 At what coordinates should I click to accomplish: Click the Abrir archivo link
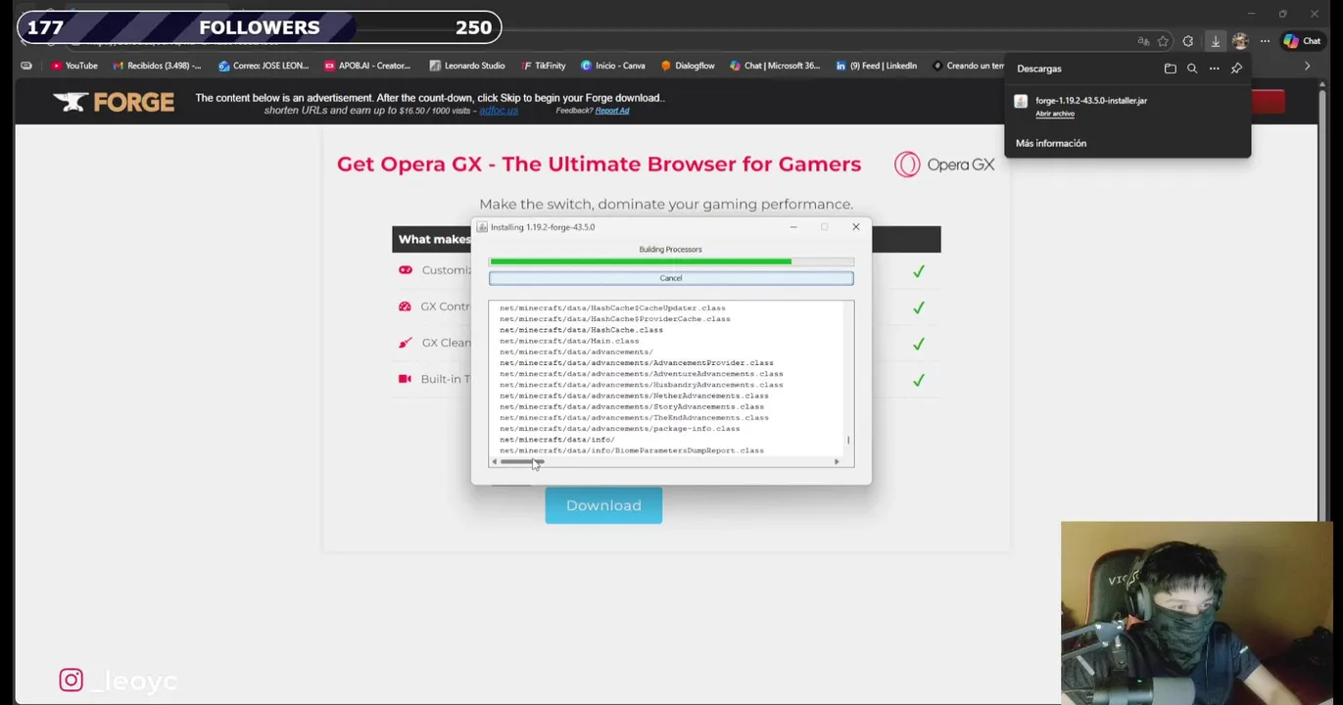(x=1054, y=114)
